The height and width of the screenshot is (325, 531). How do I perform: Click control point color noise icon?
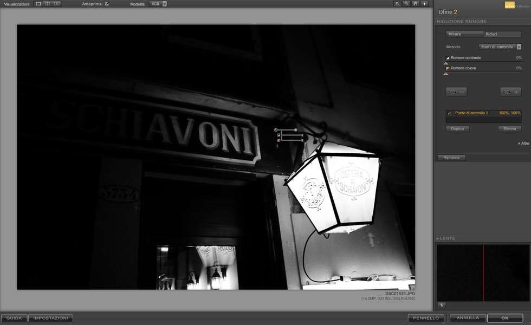point(279,140)
